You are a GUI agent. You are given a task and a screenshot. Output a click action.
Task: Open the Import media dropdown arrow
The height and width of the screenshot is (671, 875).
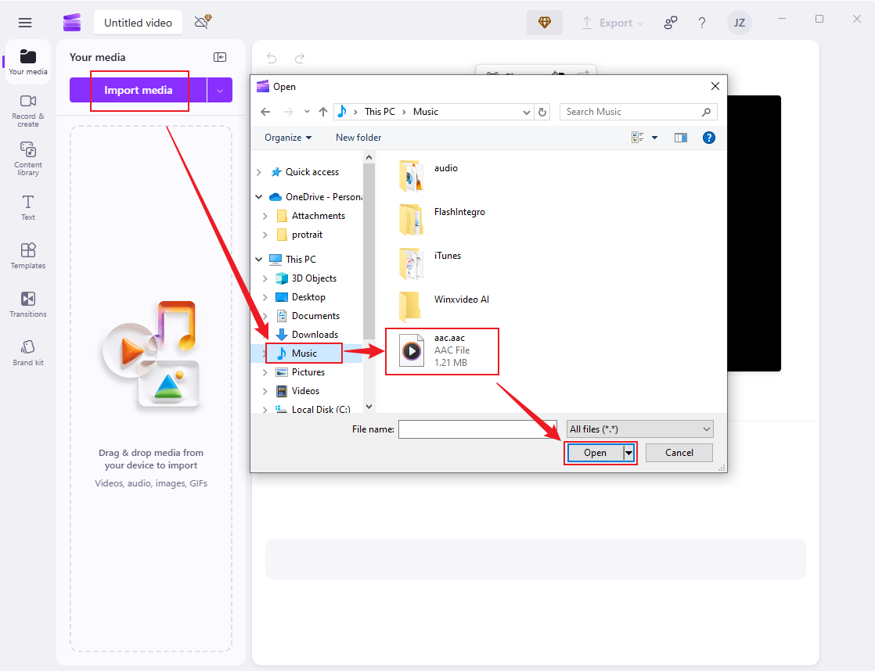pos(220,91)
